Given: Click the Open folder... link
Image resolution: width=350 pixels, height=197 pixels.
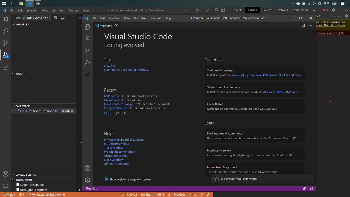Looking at the screenshot, I should click(113, 70).
